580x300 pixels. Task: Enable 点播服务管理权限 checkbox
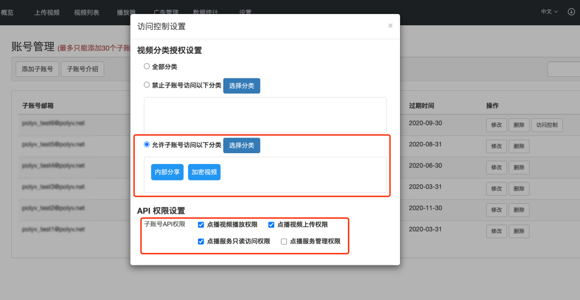(x=284, y=241)
